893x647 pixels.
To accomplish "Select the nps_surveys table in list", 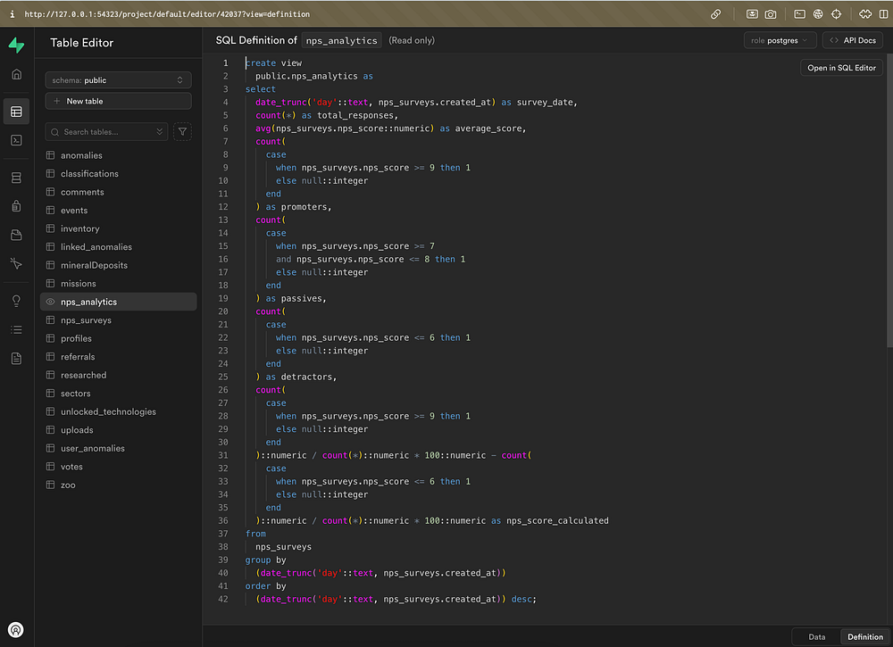I will (86, 320).
